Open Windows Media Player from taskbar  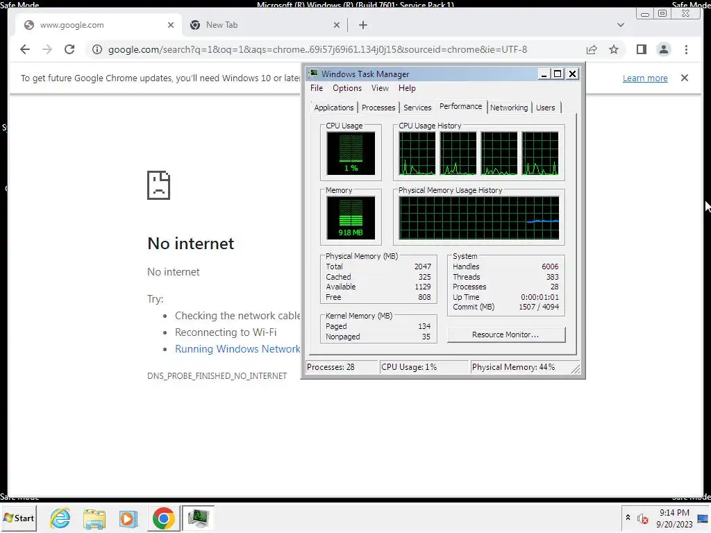coord(128,518)
